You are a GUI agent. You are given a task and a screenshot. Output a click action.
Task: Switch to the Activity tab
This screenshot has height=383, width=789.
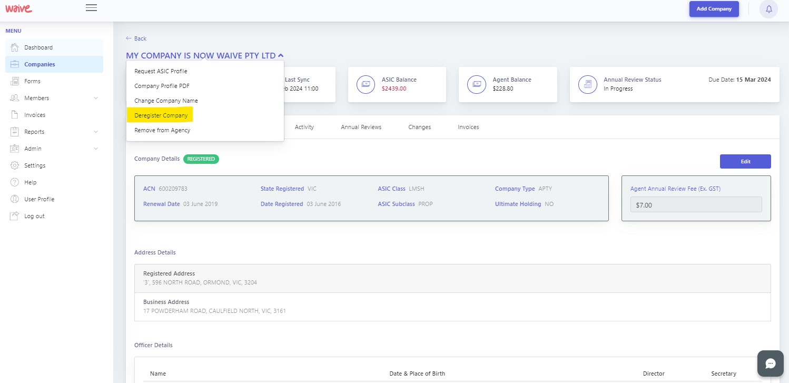304,127
